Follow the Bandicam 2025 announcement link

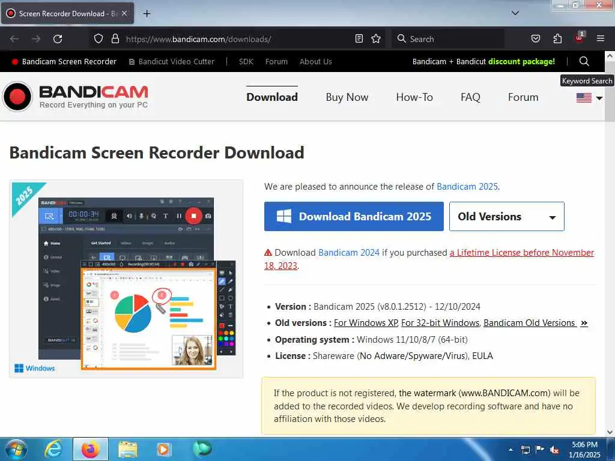(x=467, y=187)
